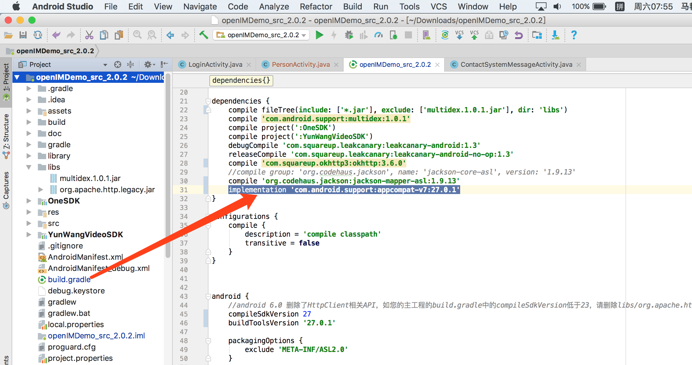This screenshot has width=692, height=365.
Task: Open the Project panel gear settings menu
Action: pyautogui.click(x=149, y=64)
